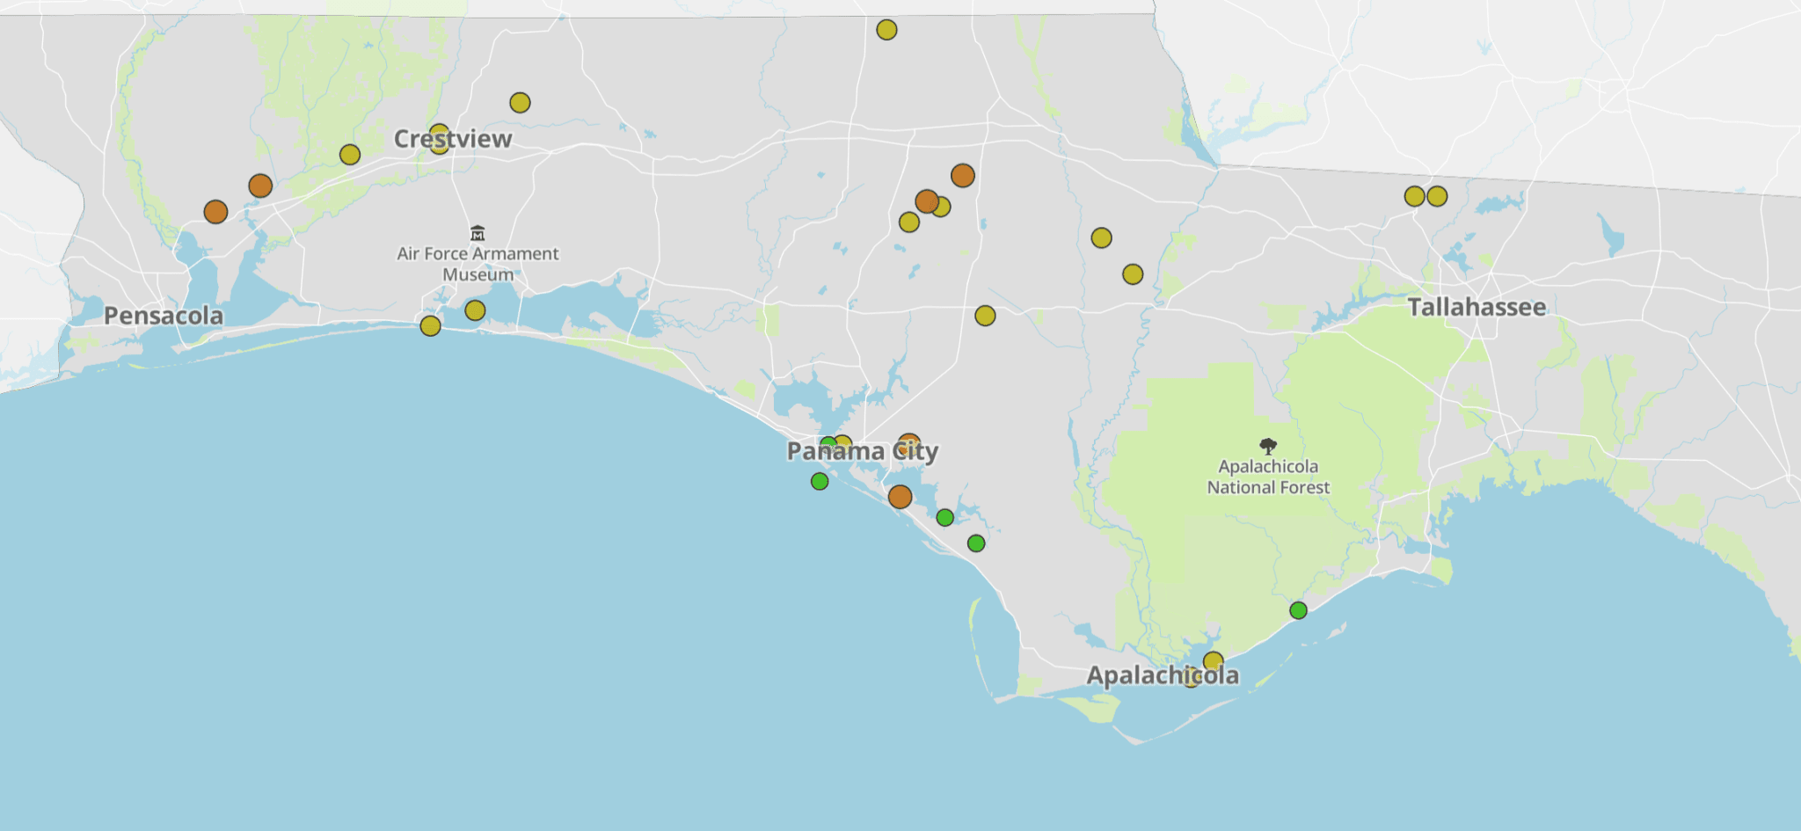Viewport: 1801px width, 831px height.
Task: Click the Crestview city label
Action: coord(453,139)
